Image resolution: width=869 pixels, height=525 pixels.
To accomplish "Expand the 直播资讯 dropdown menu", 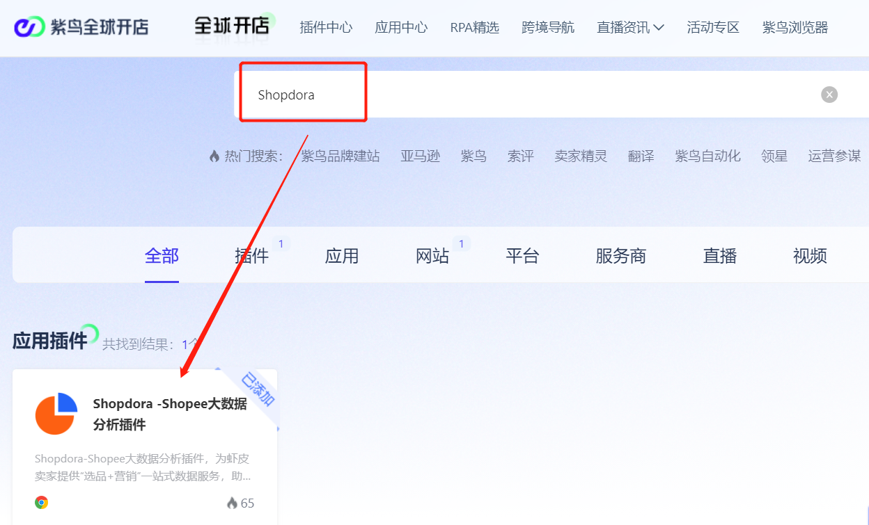I will point(630,27).
